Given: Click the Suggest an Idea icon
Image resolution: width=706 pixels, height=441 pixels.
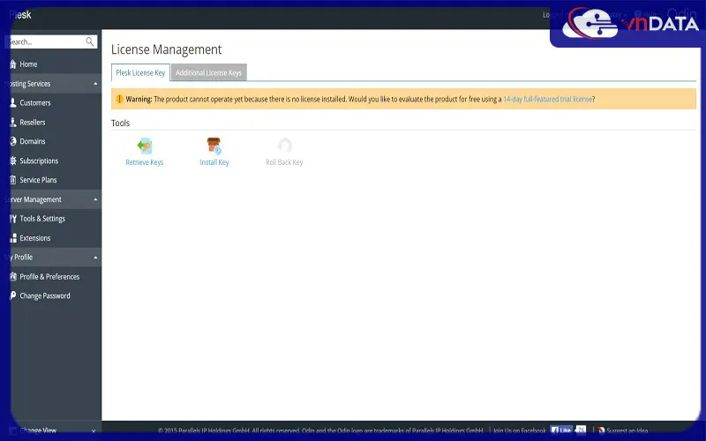Looking at the screenshot, I should [x=601, y=430].
